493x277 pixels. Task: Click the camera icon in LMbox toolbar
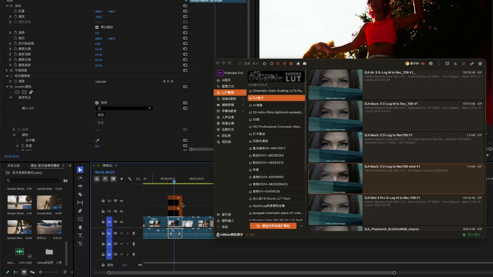point(305,63)
